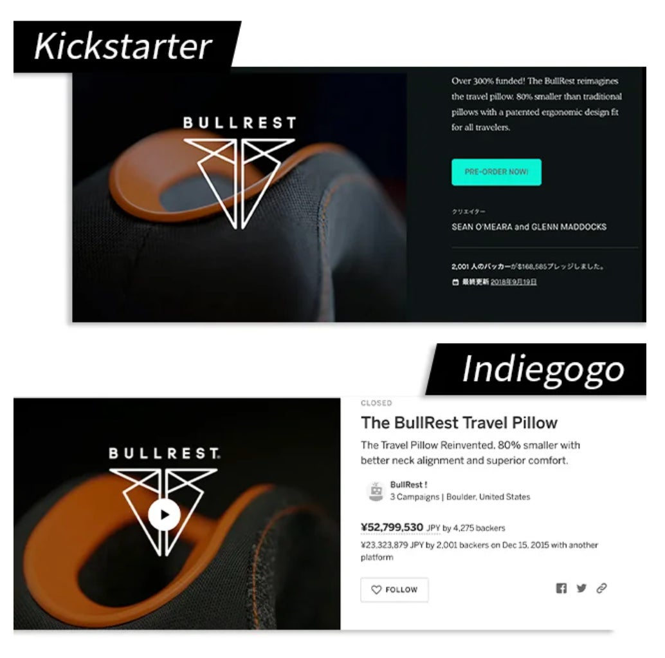Click the ¥52,799,530 raised amount
The width and height of the screenshot is (665, 658).
(392, 527)
